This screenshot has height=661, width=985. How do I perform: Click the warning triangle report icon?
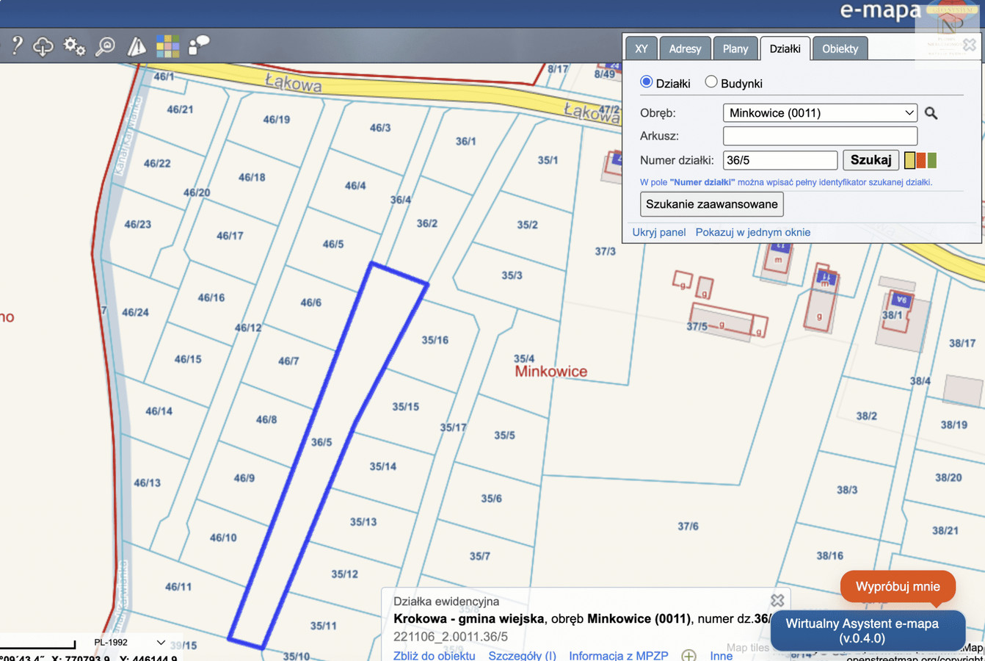(137, 46)
